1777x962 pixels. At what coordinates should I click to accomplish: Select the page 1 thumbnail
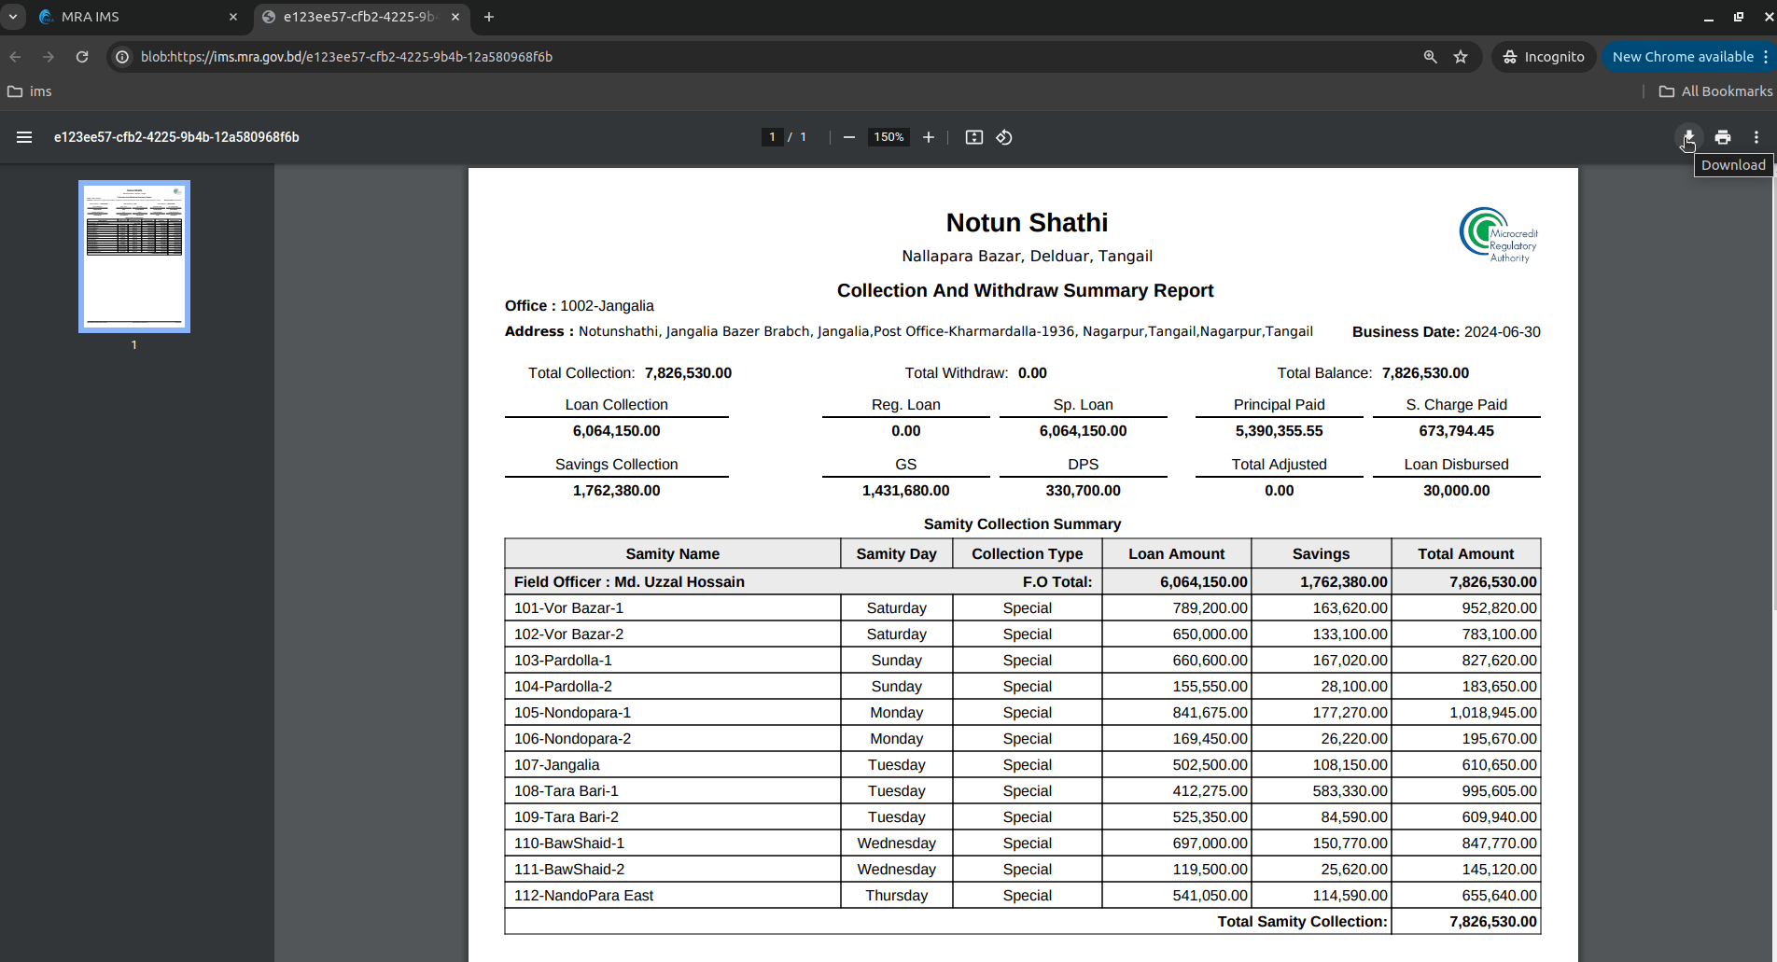(134, 257)
